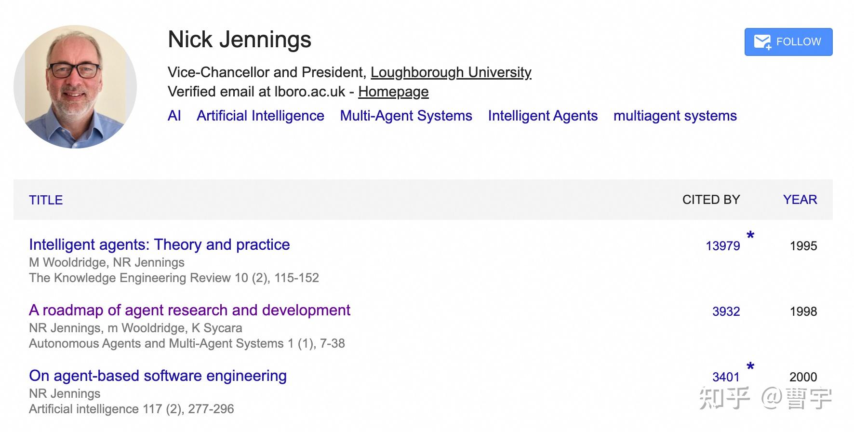The height and width of the screenshot is (432, 854).
Task: View the 13979 citations list
Action: [722, 246]
